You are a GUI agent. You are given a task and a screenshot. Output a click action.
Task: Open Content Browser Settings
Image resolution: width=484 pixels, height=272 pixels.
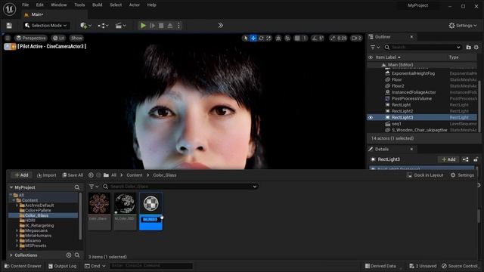click(462, 175)
